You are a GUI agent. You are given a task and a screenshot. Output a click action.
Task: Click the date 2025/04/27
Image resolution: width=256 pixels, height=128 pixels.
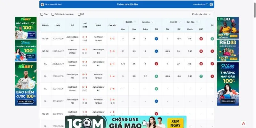pos(58,51)
